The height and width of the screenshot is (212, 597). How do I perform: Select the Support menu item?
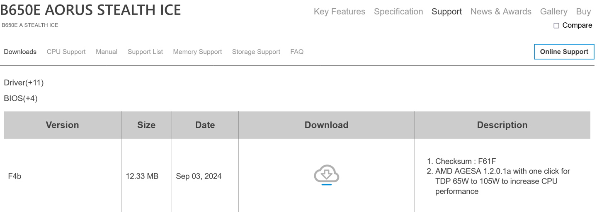tap(447, 12)
